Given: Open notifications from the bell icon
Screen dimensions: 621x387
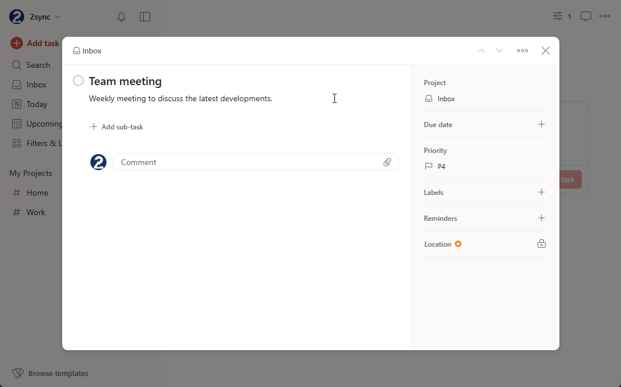Looking at the screenshot, I should (x=121, y=17).
